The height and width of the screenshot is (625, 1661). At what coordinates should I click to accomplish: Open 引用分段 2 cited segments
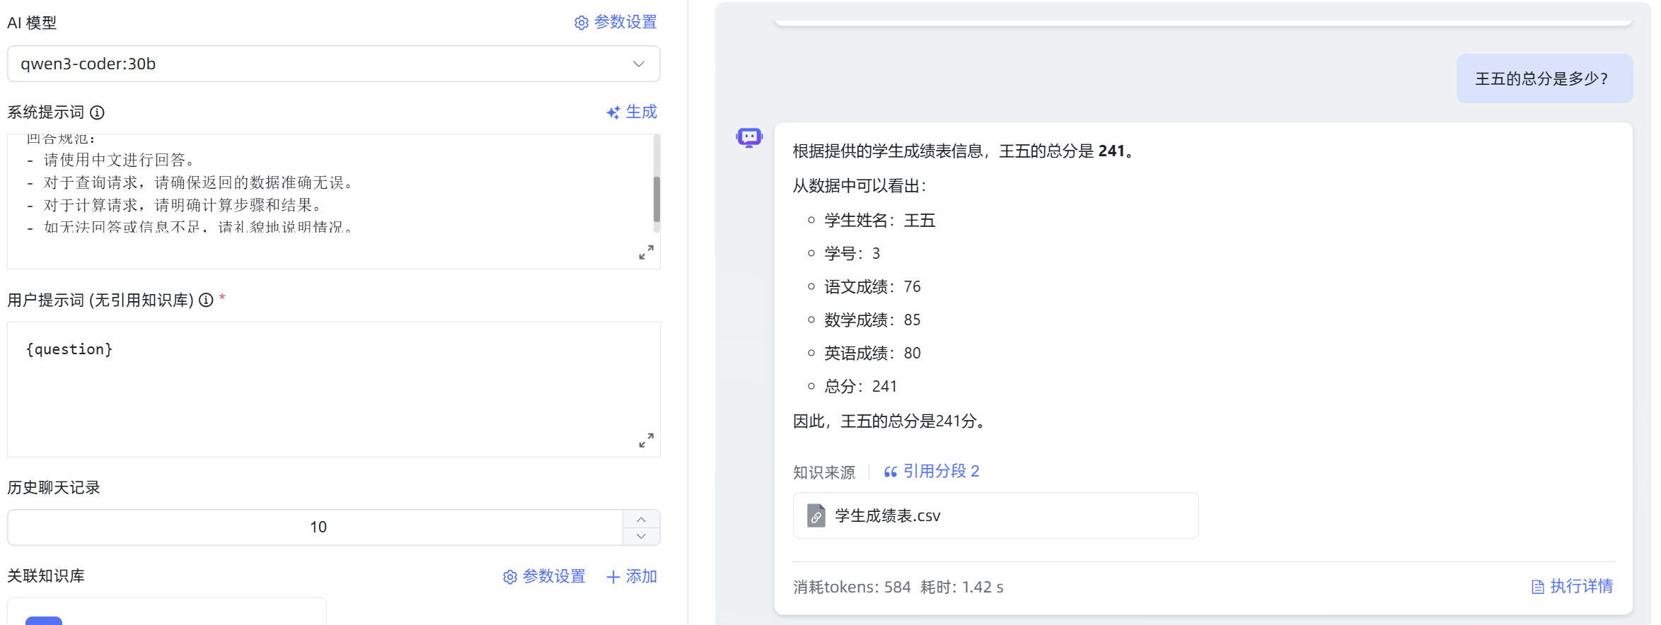click(x=932, y=472)
